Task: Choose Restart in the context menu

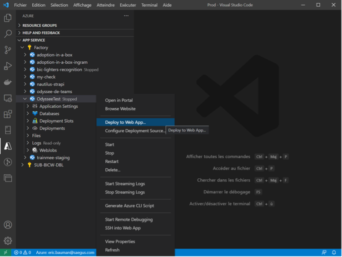Action: 135,161
